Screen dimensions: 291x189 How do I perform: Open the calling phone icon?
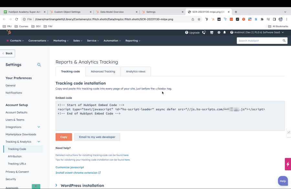204,32
